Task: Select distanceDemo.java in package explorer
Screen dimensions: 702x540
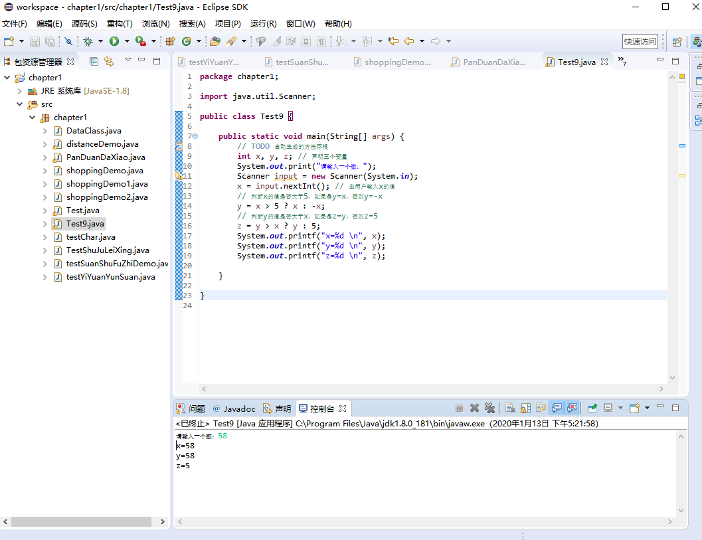Action: 102,143
